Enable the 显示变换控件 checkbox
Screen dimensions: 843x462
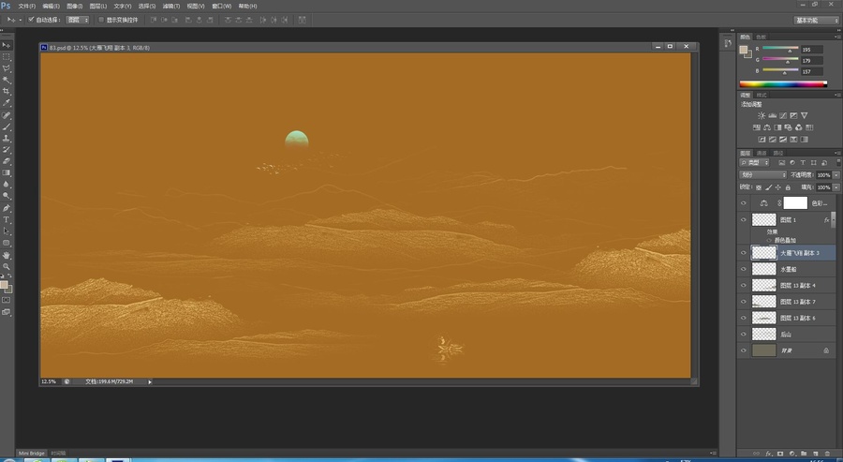tap(101, 20)
